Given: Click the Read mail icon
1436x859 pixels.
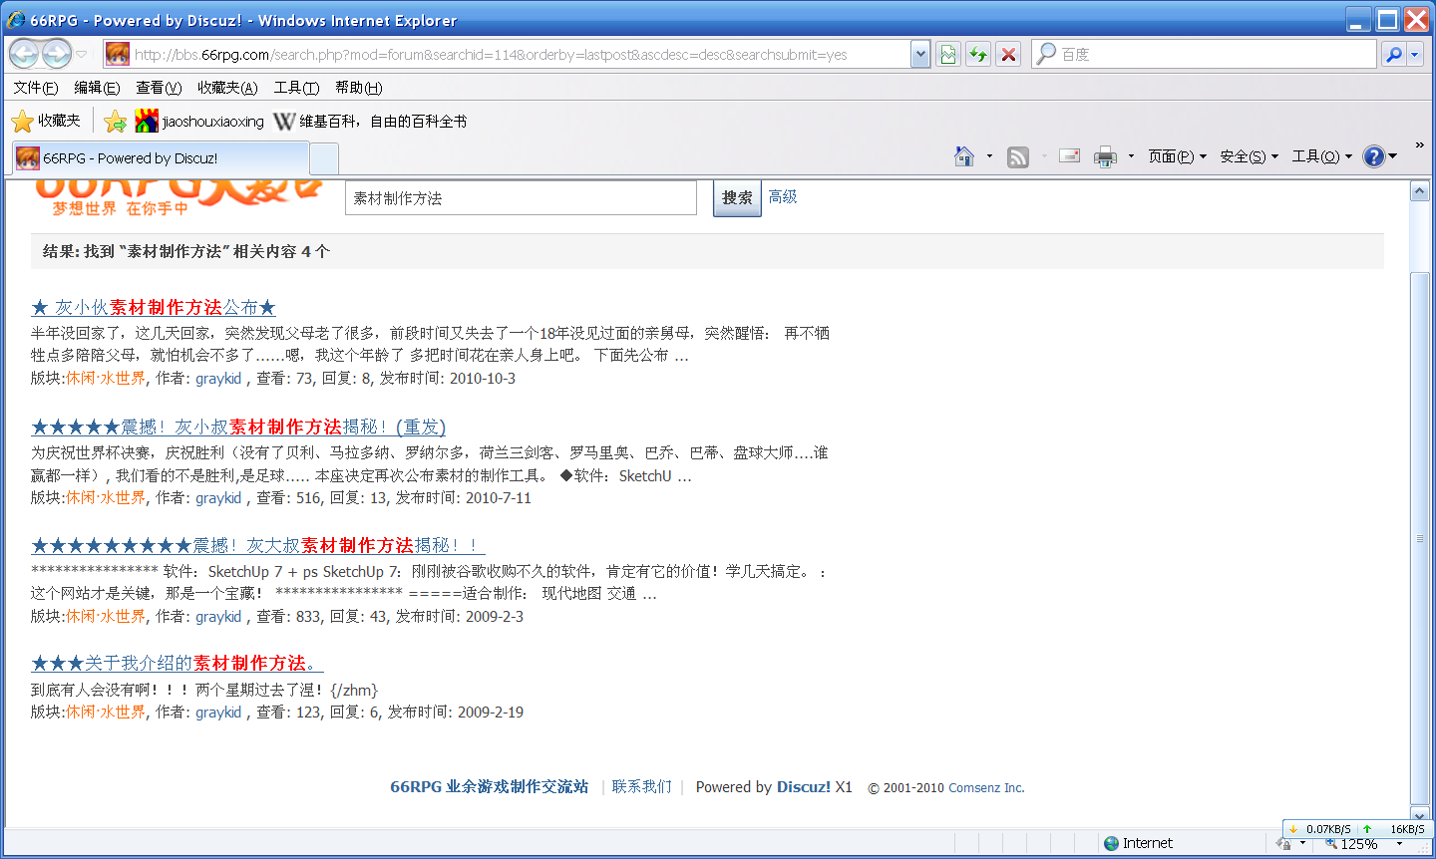Looking at the screenshot, I should tap(1069, 156).
